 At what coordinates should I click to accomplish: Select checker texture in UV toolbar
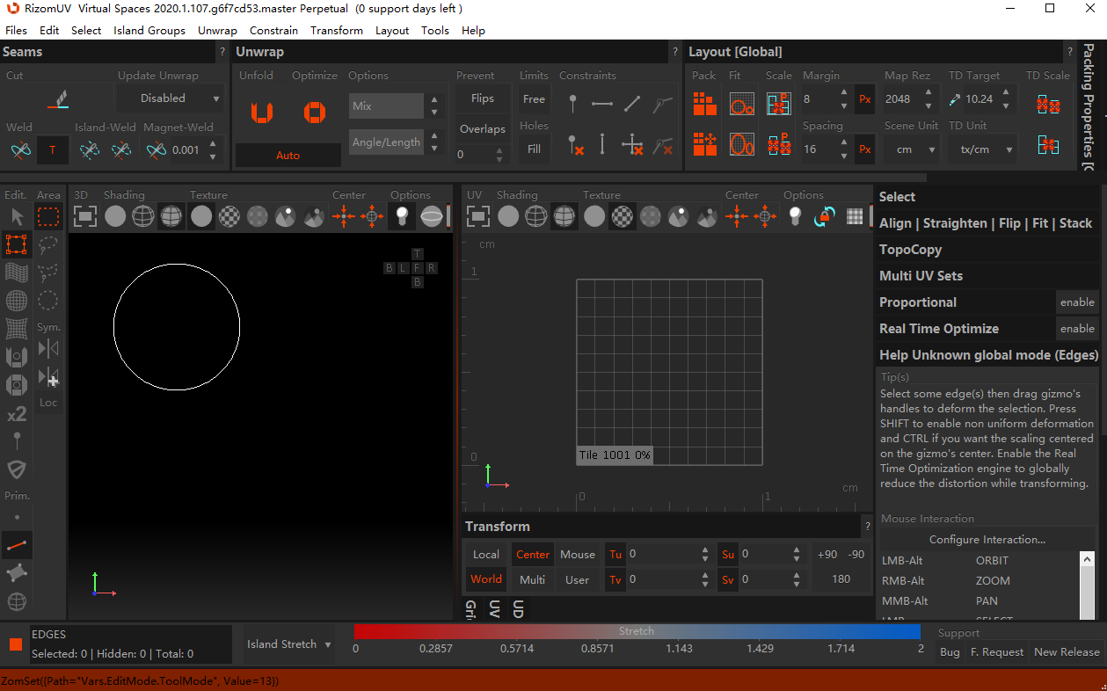[x=623, y=215]
